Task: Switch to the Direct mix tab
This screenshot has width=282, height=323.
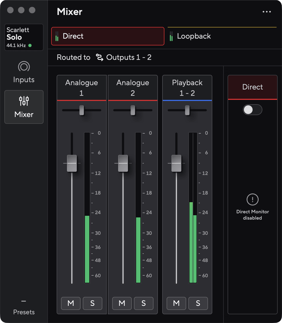Action: (108, 36)
